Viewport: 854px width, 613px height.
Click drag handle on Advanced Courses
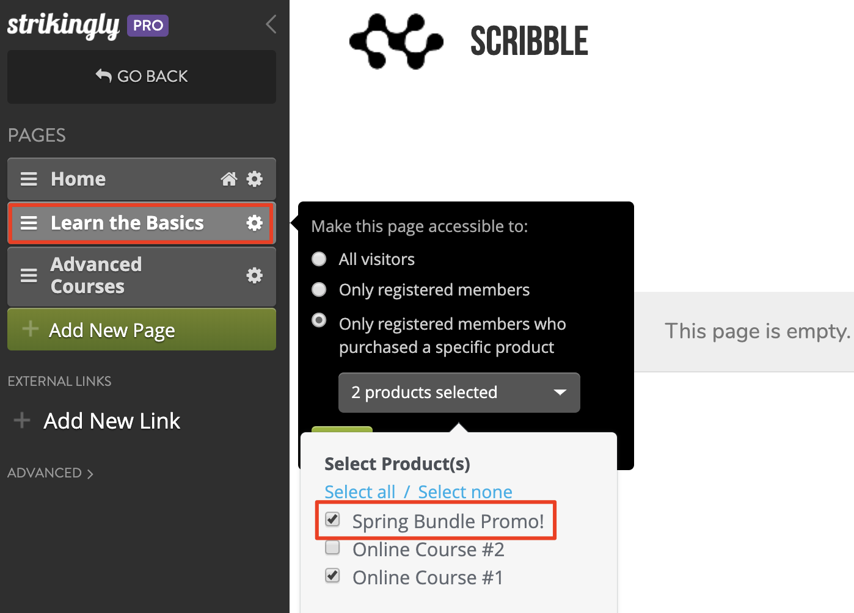pos(29,275)
